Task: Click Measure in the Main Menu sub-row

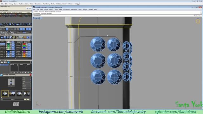Action: tap(14, 13)
